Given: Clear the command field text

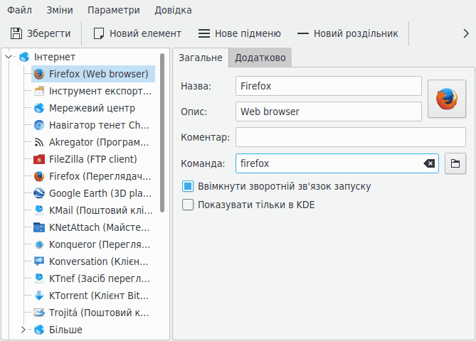Looking at the screenshot, I should [429, 163].
